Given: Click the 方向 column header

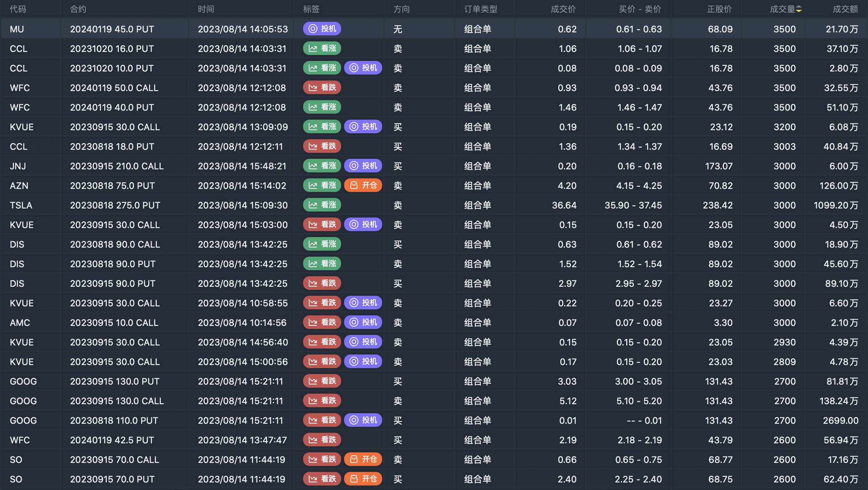Looking at the screenshot, I should (x=401, y=9).
